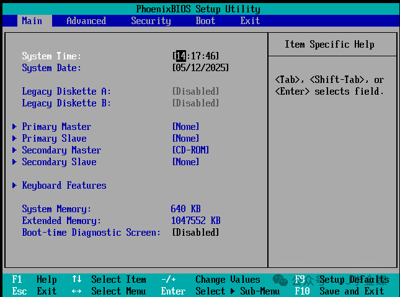Switch to the Advanced tab

[x=86, y=21]
